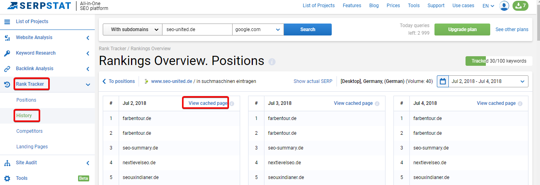Click the Serpstat logo
Viewport: 540px width, 185px height.
pos(40,6)
